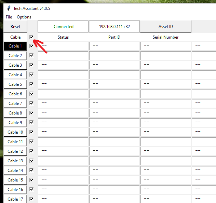The height and width of the screenshot is (203, 216).
Task: Disable the Cable 13 checkbox
Action: pos(32,161)
